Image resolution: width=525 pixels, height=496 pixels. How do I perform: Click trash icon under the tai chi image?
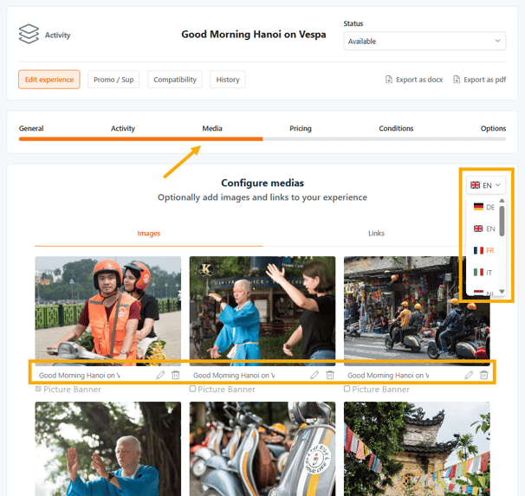coord(330,375)
